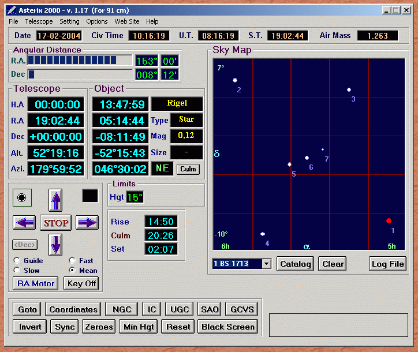Select the Slow speed radio button

17,270
